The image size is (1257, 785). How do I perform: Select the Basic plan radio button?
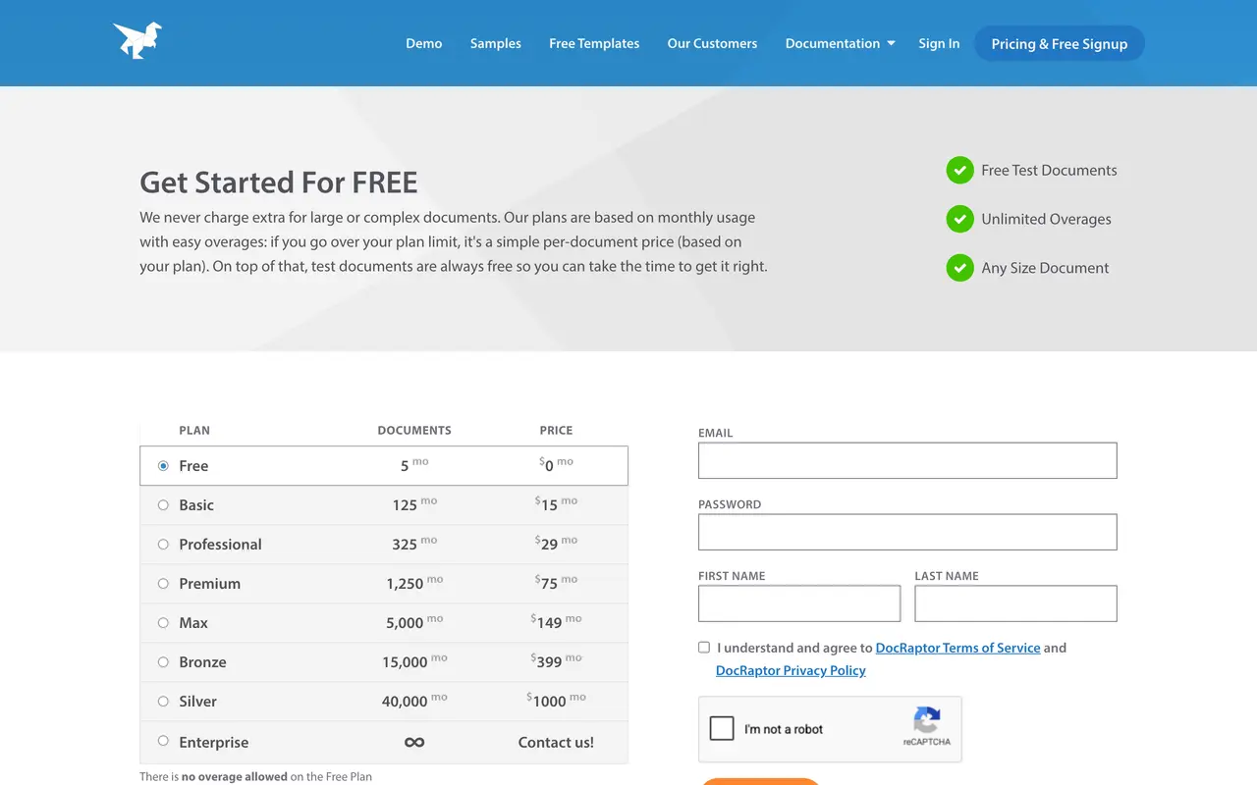point(163,504)
